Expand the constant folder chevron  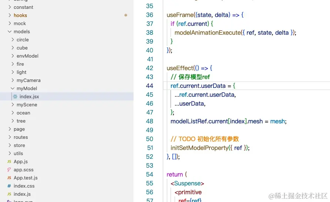[x=10, y=7]
